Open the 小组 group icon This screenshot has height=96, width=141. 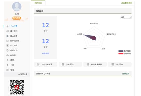pyautogui.click(x=8, y=65)
